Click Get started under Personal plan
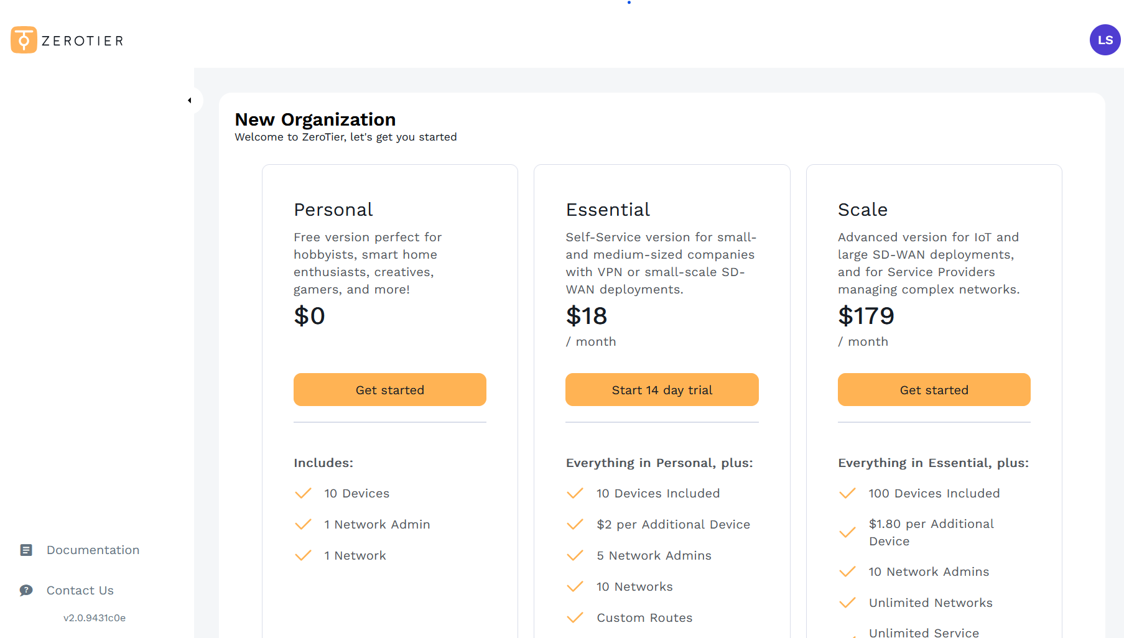This screenshot has height=638, width=1124. [389, 390]
